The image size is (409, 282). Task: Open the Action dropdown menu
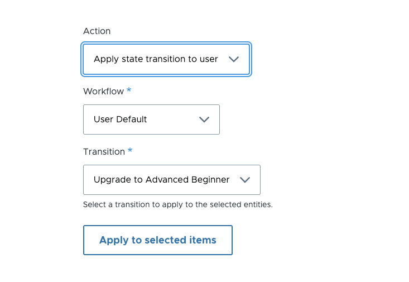click(166, 59)
